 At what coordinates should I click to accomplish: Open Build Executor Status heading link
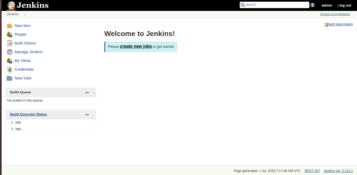click(x=28, y=114)
